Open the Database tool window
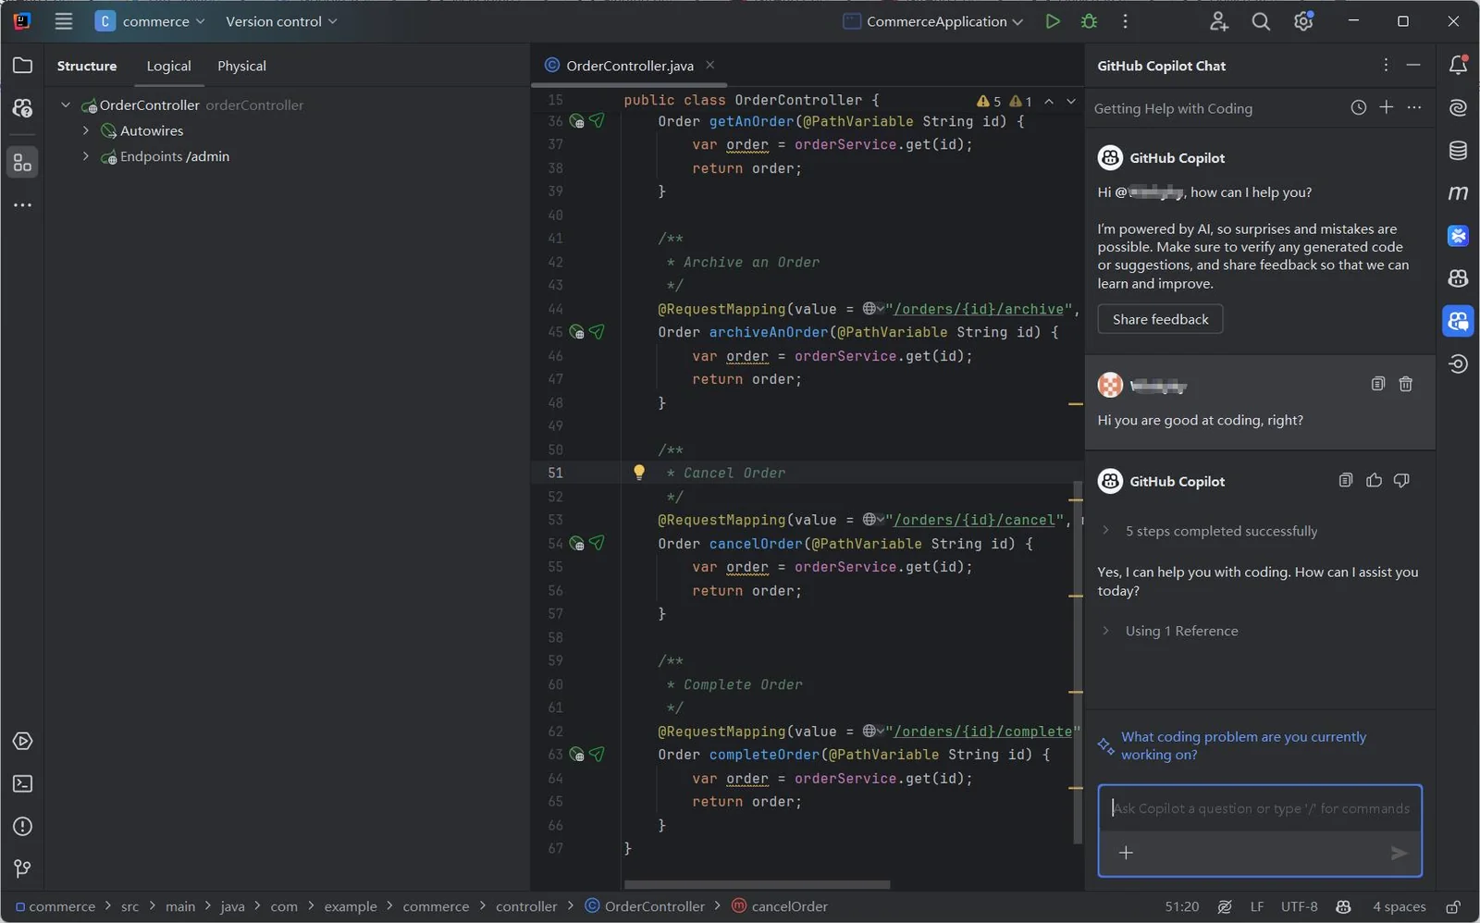This screenshot has width=1480, height=923. (1458, 151)
